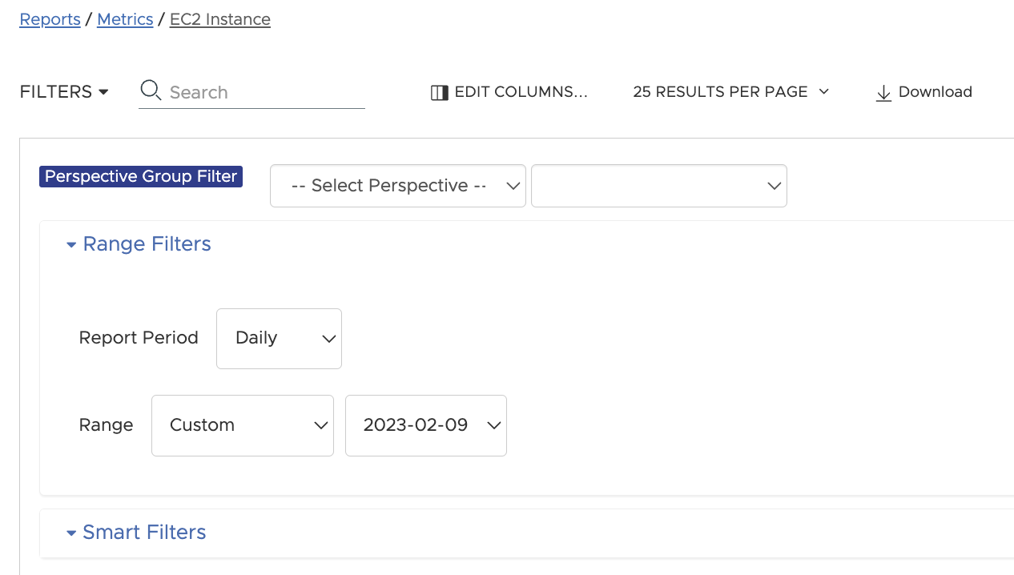The height and width of the screenshot is (575, 1014).
Task: Click the Filters caret arrow
Action: coord(103,92)
